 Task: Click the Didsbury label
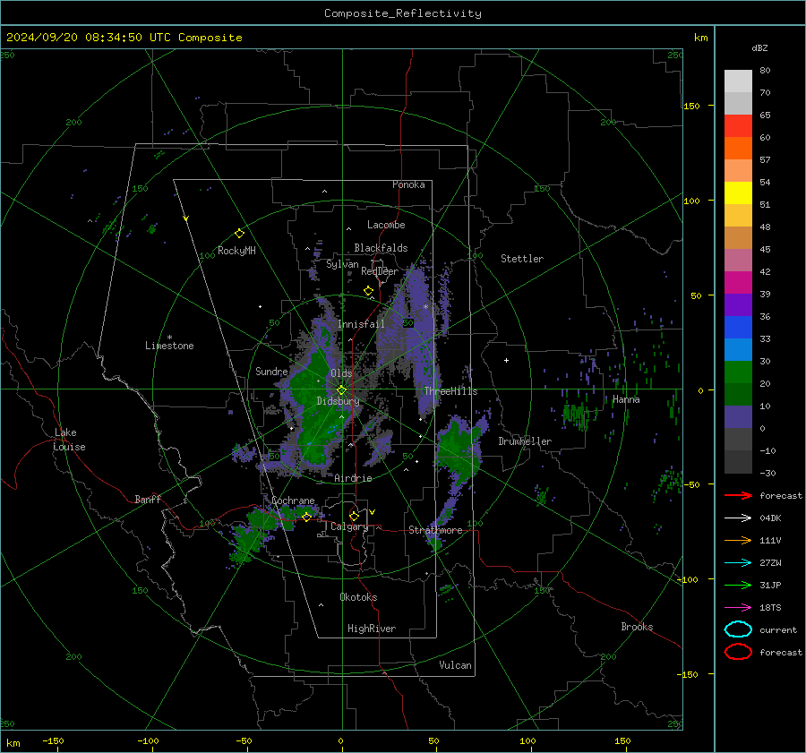pos(338,401)
